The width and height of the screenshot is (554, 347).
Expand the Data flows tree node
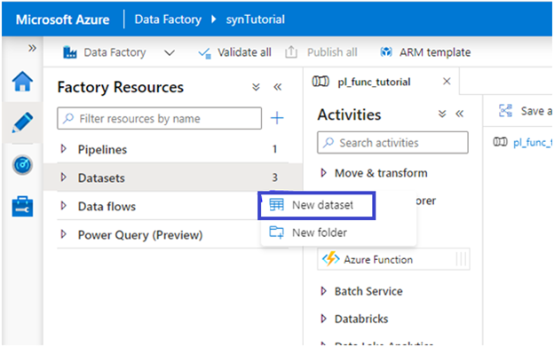pos(64,206)
